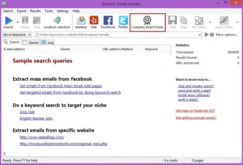Switch to the Search tab
The image size is (243, 165).
click(12, 42)
